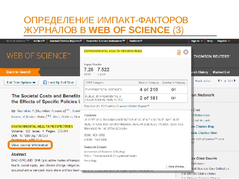Click Create Citation Alert link
The image size is (239, 179).
204,133
